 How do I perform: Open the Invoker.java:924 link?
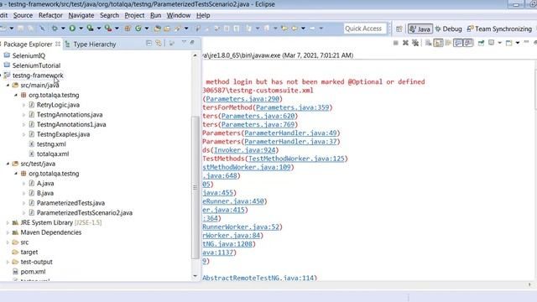tap(244, 150)
